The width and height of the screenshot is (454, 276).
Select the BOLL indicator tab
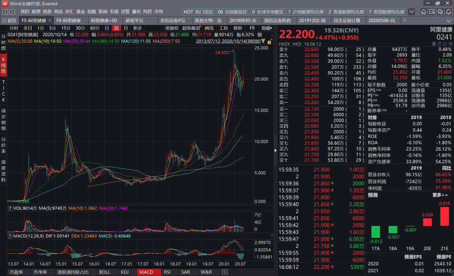coord(105,272)
